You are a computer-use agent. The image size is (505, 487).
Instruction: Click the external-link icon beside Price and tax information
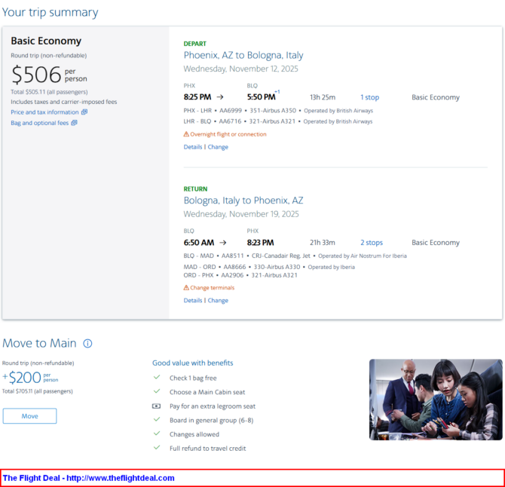pos(84,112)
